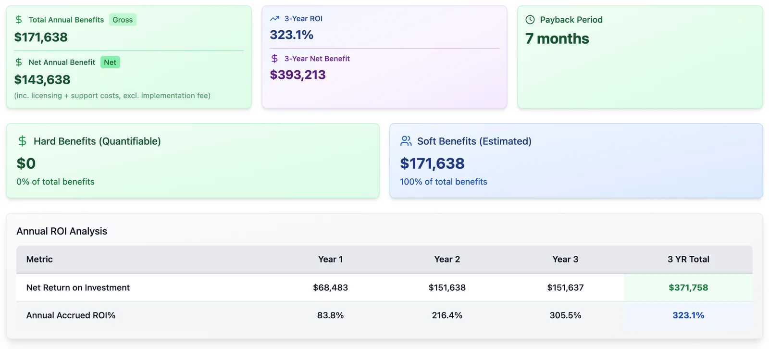This screenshot has width=769, height=349.
Task: Click the trending arrow icon beside 3-Year ROI
Action: coord(274,19)
